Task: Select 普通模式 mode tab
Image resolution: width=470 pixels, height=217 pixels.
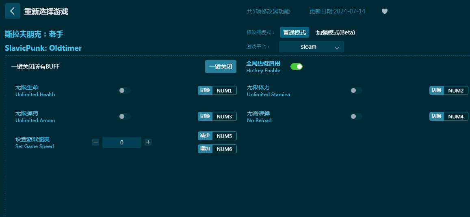Action: (x=295, y=32)
